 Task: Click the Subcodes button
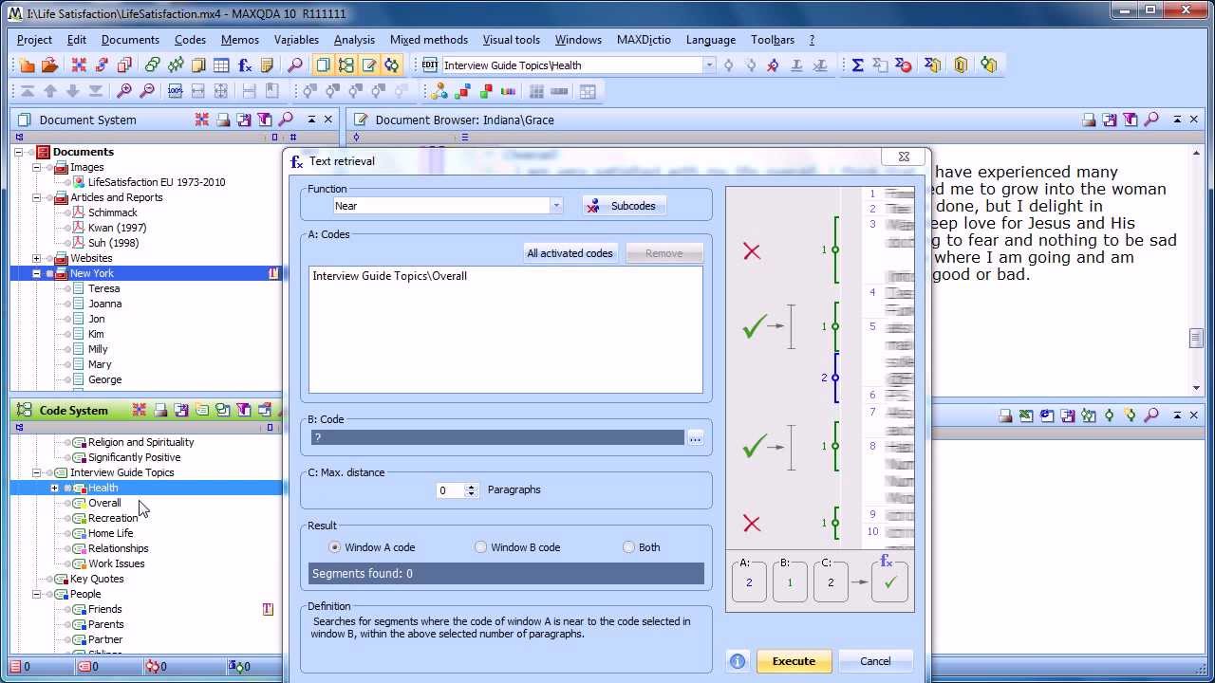coord(625,206)
